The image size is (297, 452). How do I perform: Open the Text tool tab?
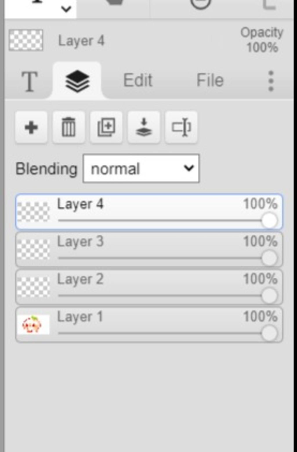[30, 81]
